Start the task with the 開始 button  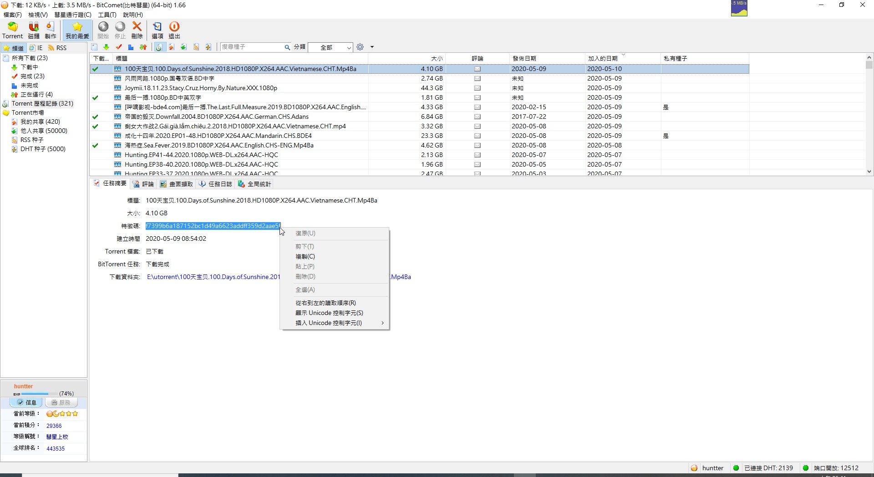[x=103, y=30]
